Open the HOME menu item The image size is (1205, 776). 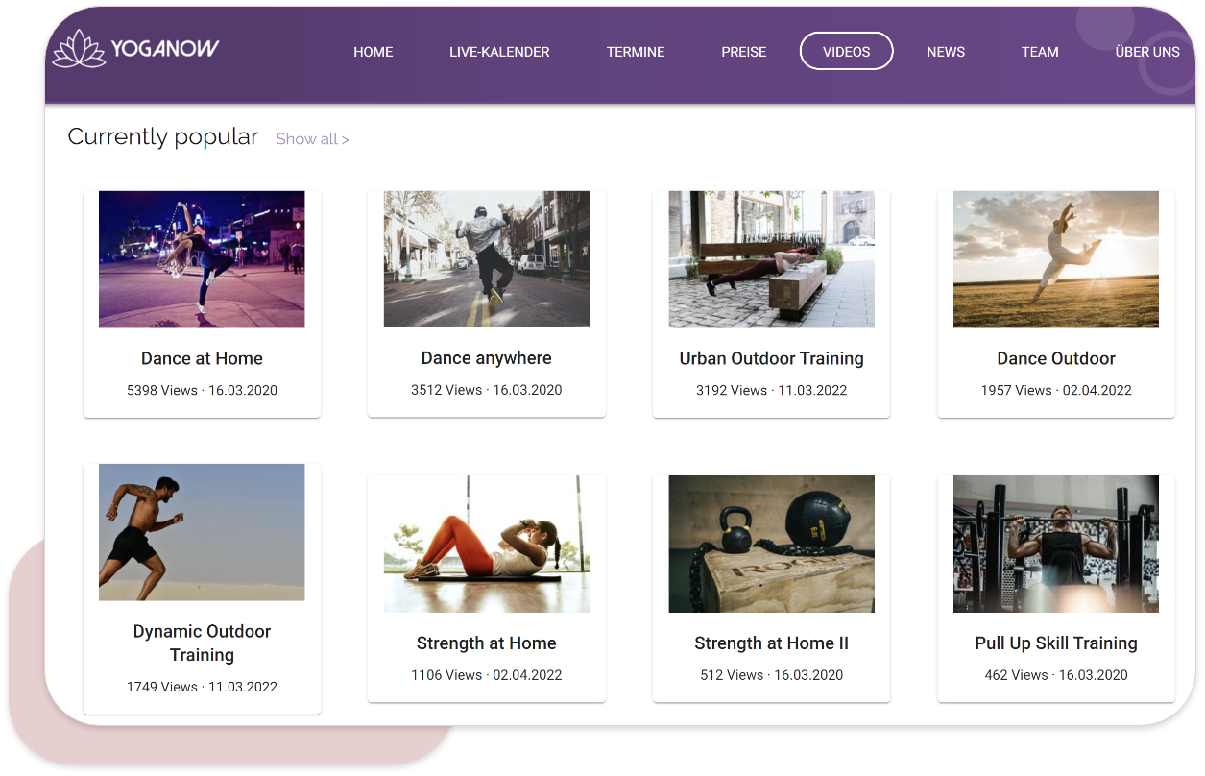click(x=373, y=52)
